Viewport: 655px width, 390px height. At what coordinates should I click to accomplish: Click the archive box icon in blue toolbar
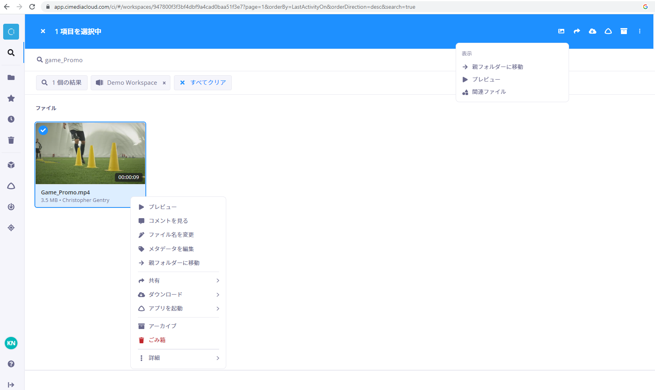[x=624, y=31]
